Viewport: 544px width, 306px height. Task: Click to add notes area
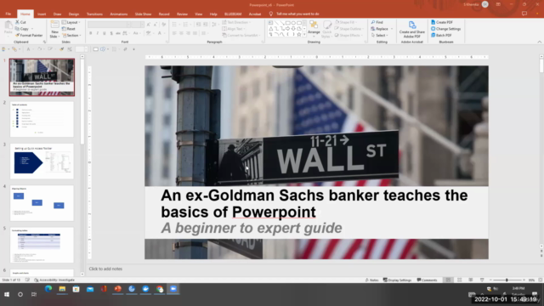click(x=105, y=269)
